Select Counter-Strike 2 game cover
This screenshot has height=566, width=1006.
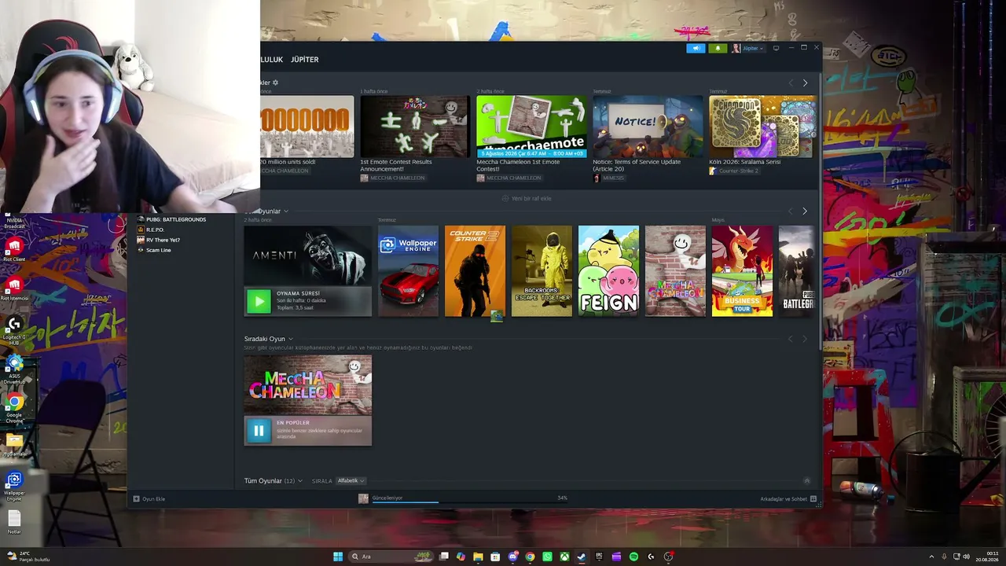click(475, 271)
